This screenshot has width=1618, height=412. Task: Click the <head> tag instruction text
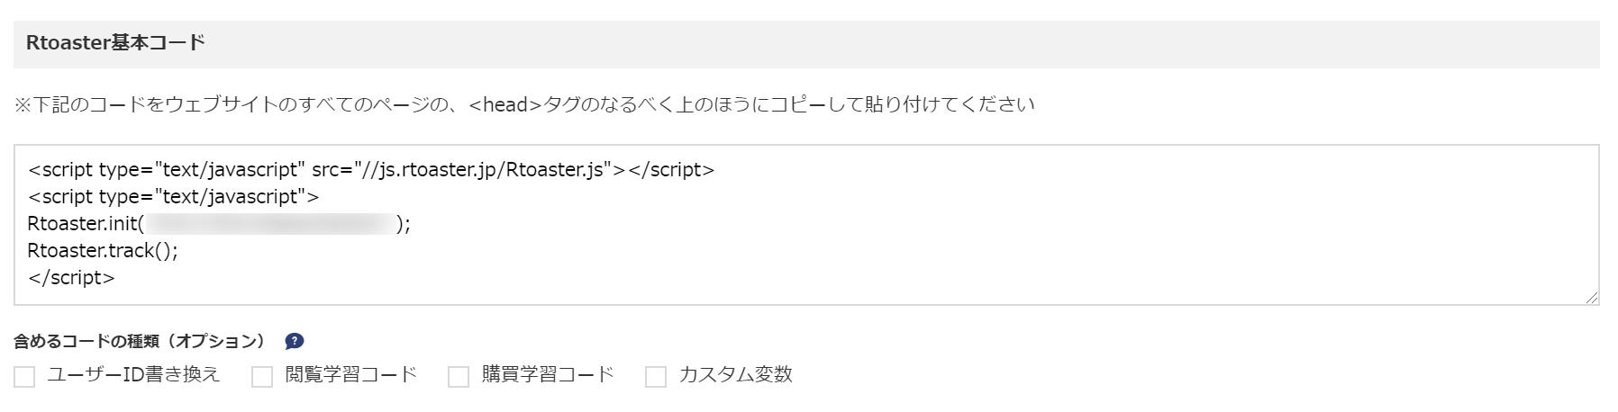(524, 105)
